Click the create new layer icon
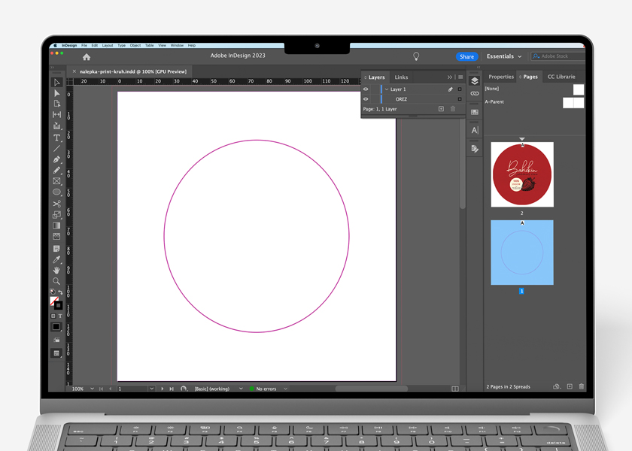The image size is (632, 451). [x=441, y=109]
